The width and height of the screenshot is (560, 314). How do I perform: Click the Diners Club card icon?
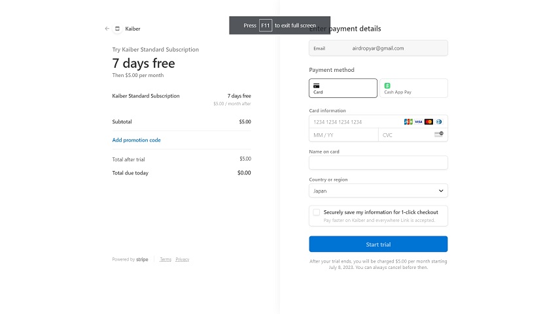[439, 122]
